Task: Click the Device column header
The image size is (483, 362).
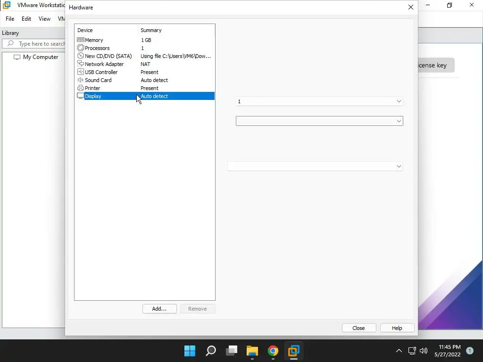Action: click(x=106, y=30)
